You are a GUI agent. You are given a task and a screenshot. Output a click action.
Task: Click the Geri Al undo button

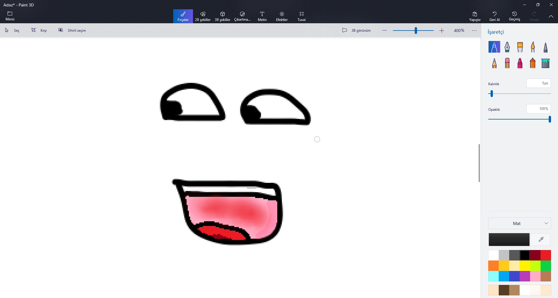494,16
